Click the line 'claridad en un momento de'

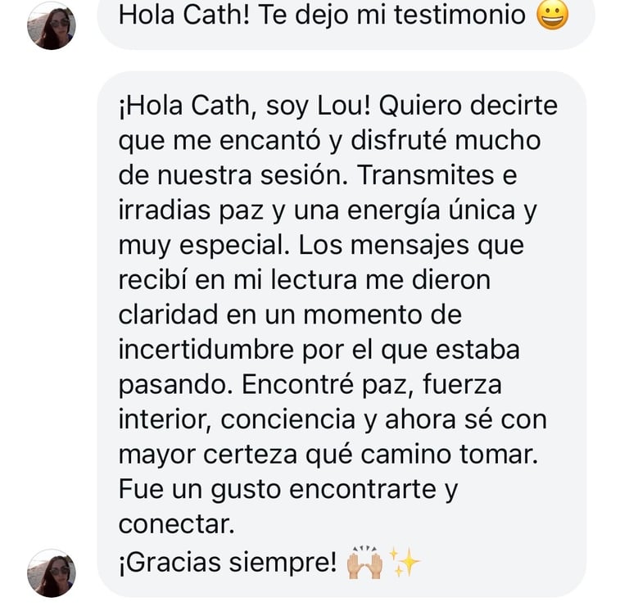290,315
